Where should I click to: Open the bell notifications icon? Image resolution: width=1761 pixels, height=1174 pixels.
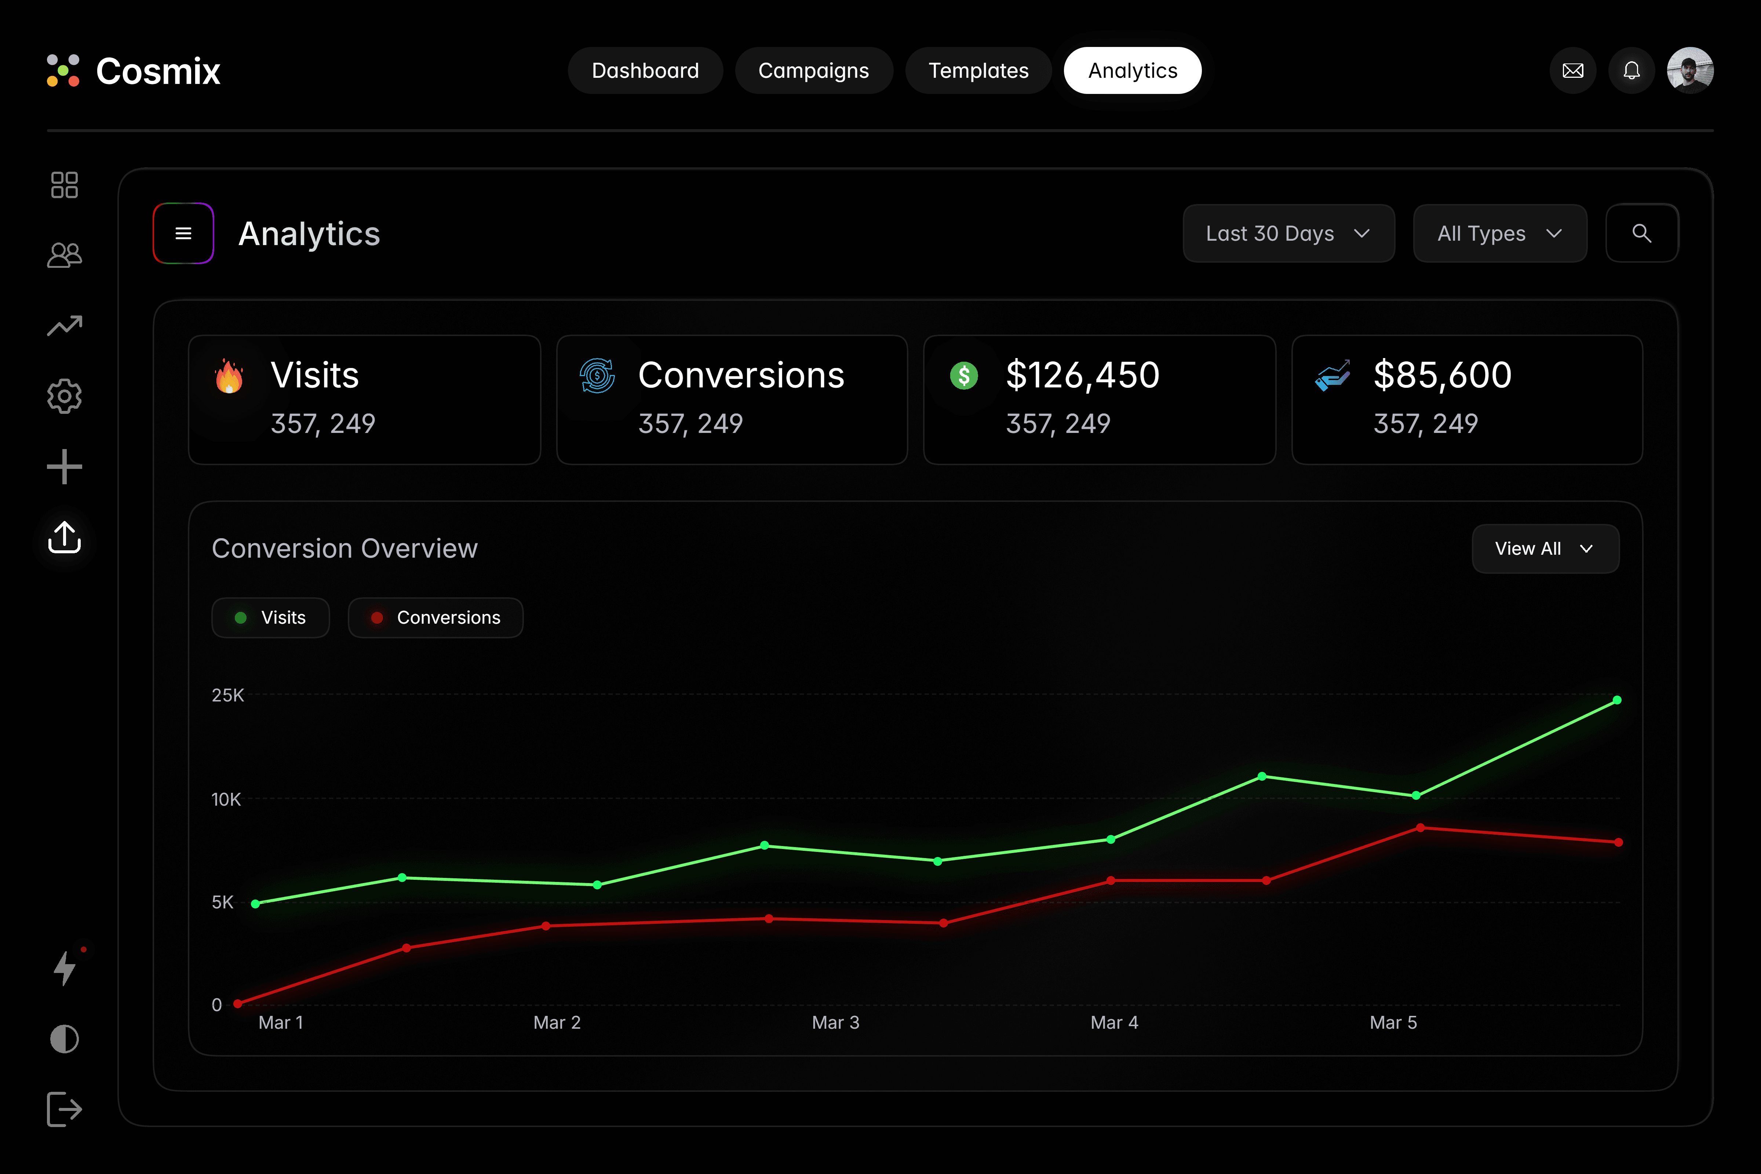1632,70
